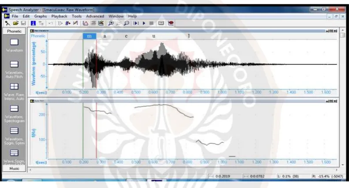Viewport: 349px width, 188px height.
Task: Select the 'u' phonetic segment
Action: tap(154, 36)
